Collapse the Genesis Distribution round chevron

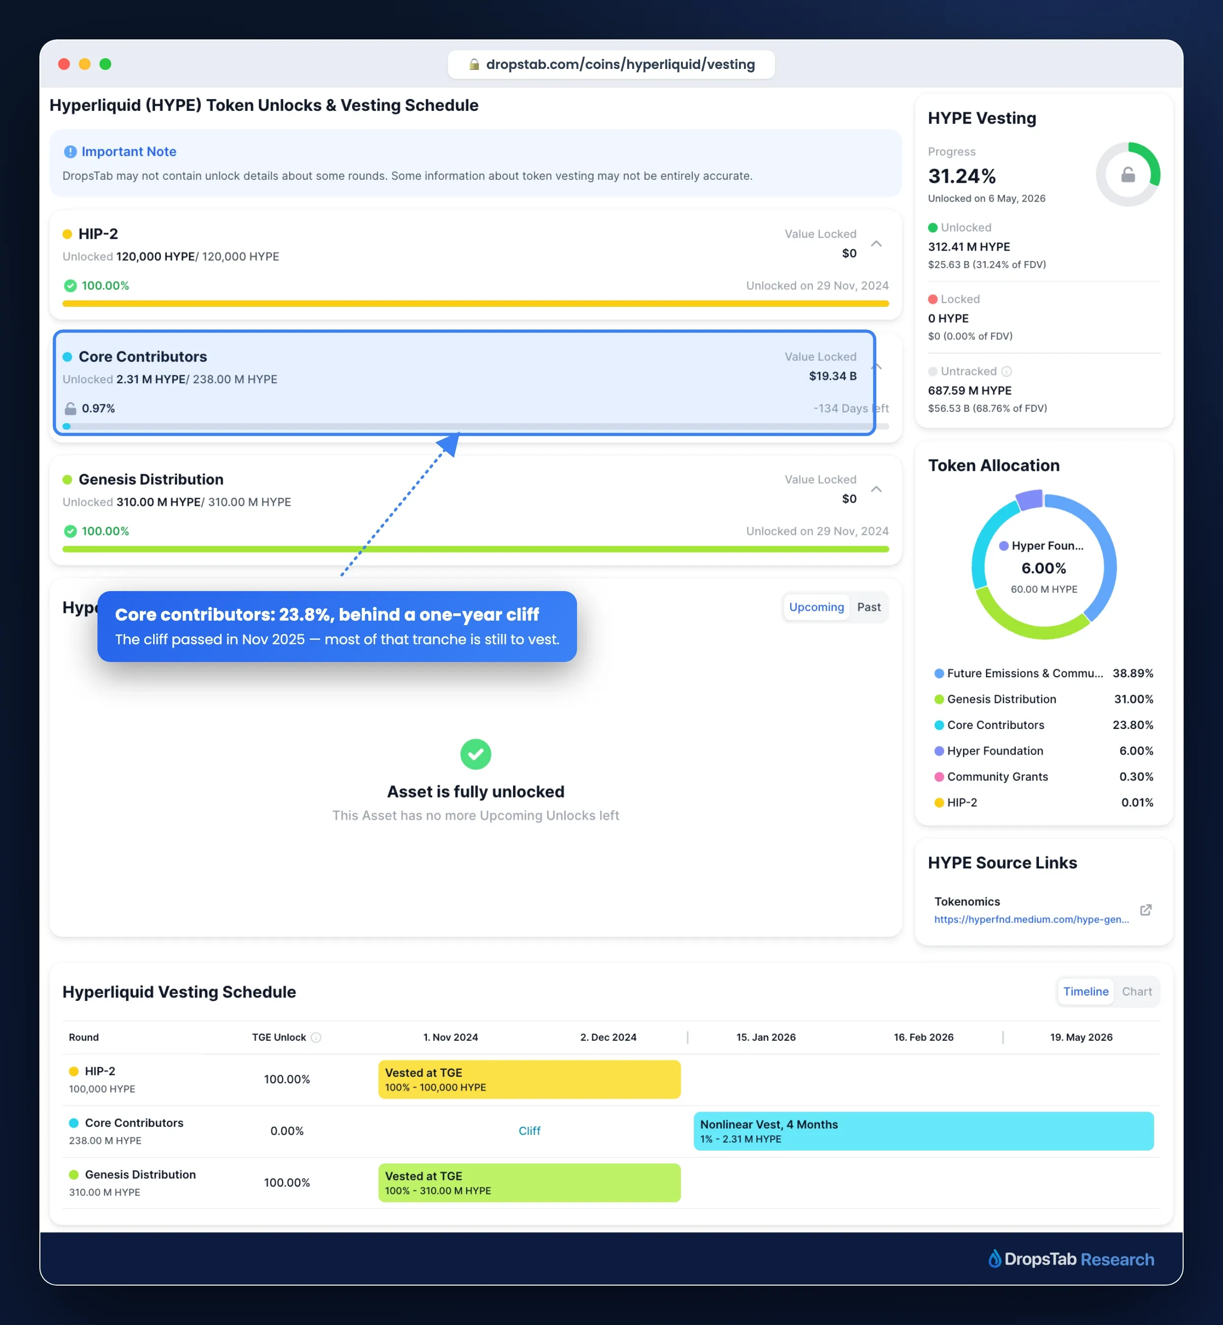876,489
